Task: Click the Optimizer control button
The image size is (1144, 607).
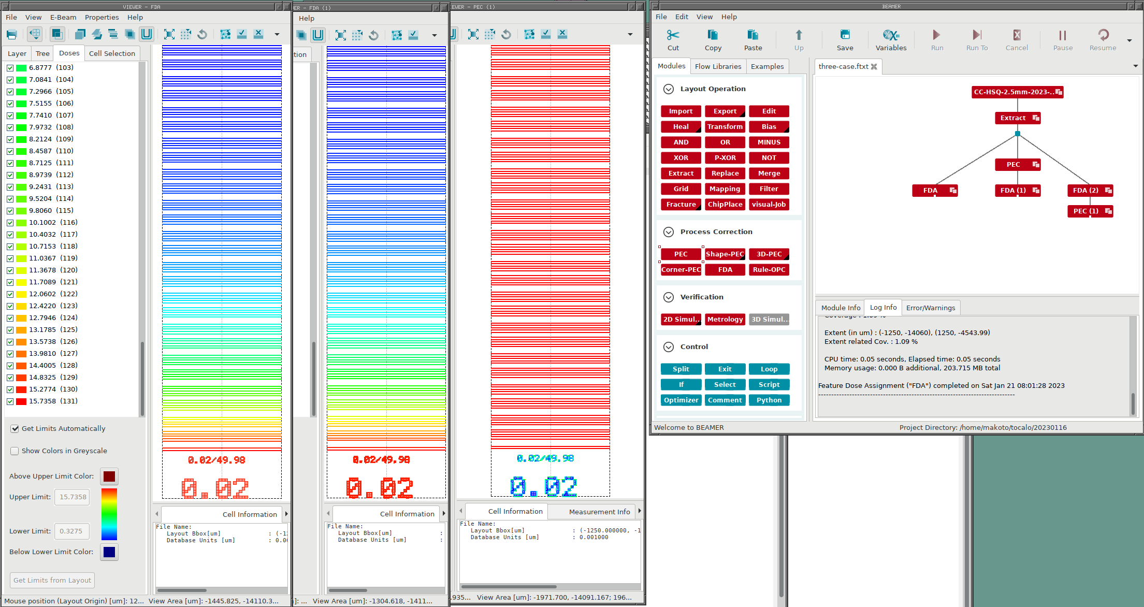Action: click(x=681, y=400)
